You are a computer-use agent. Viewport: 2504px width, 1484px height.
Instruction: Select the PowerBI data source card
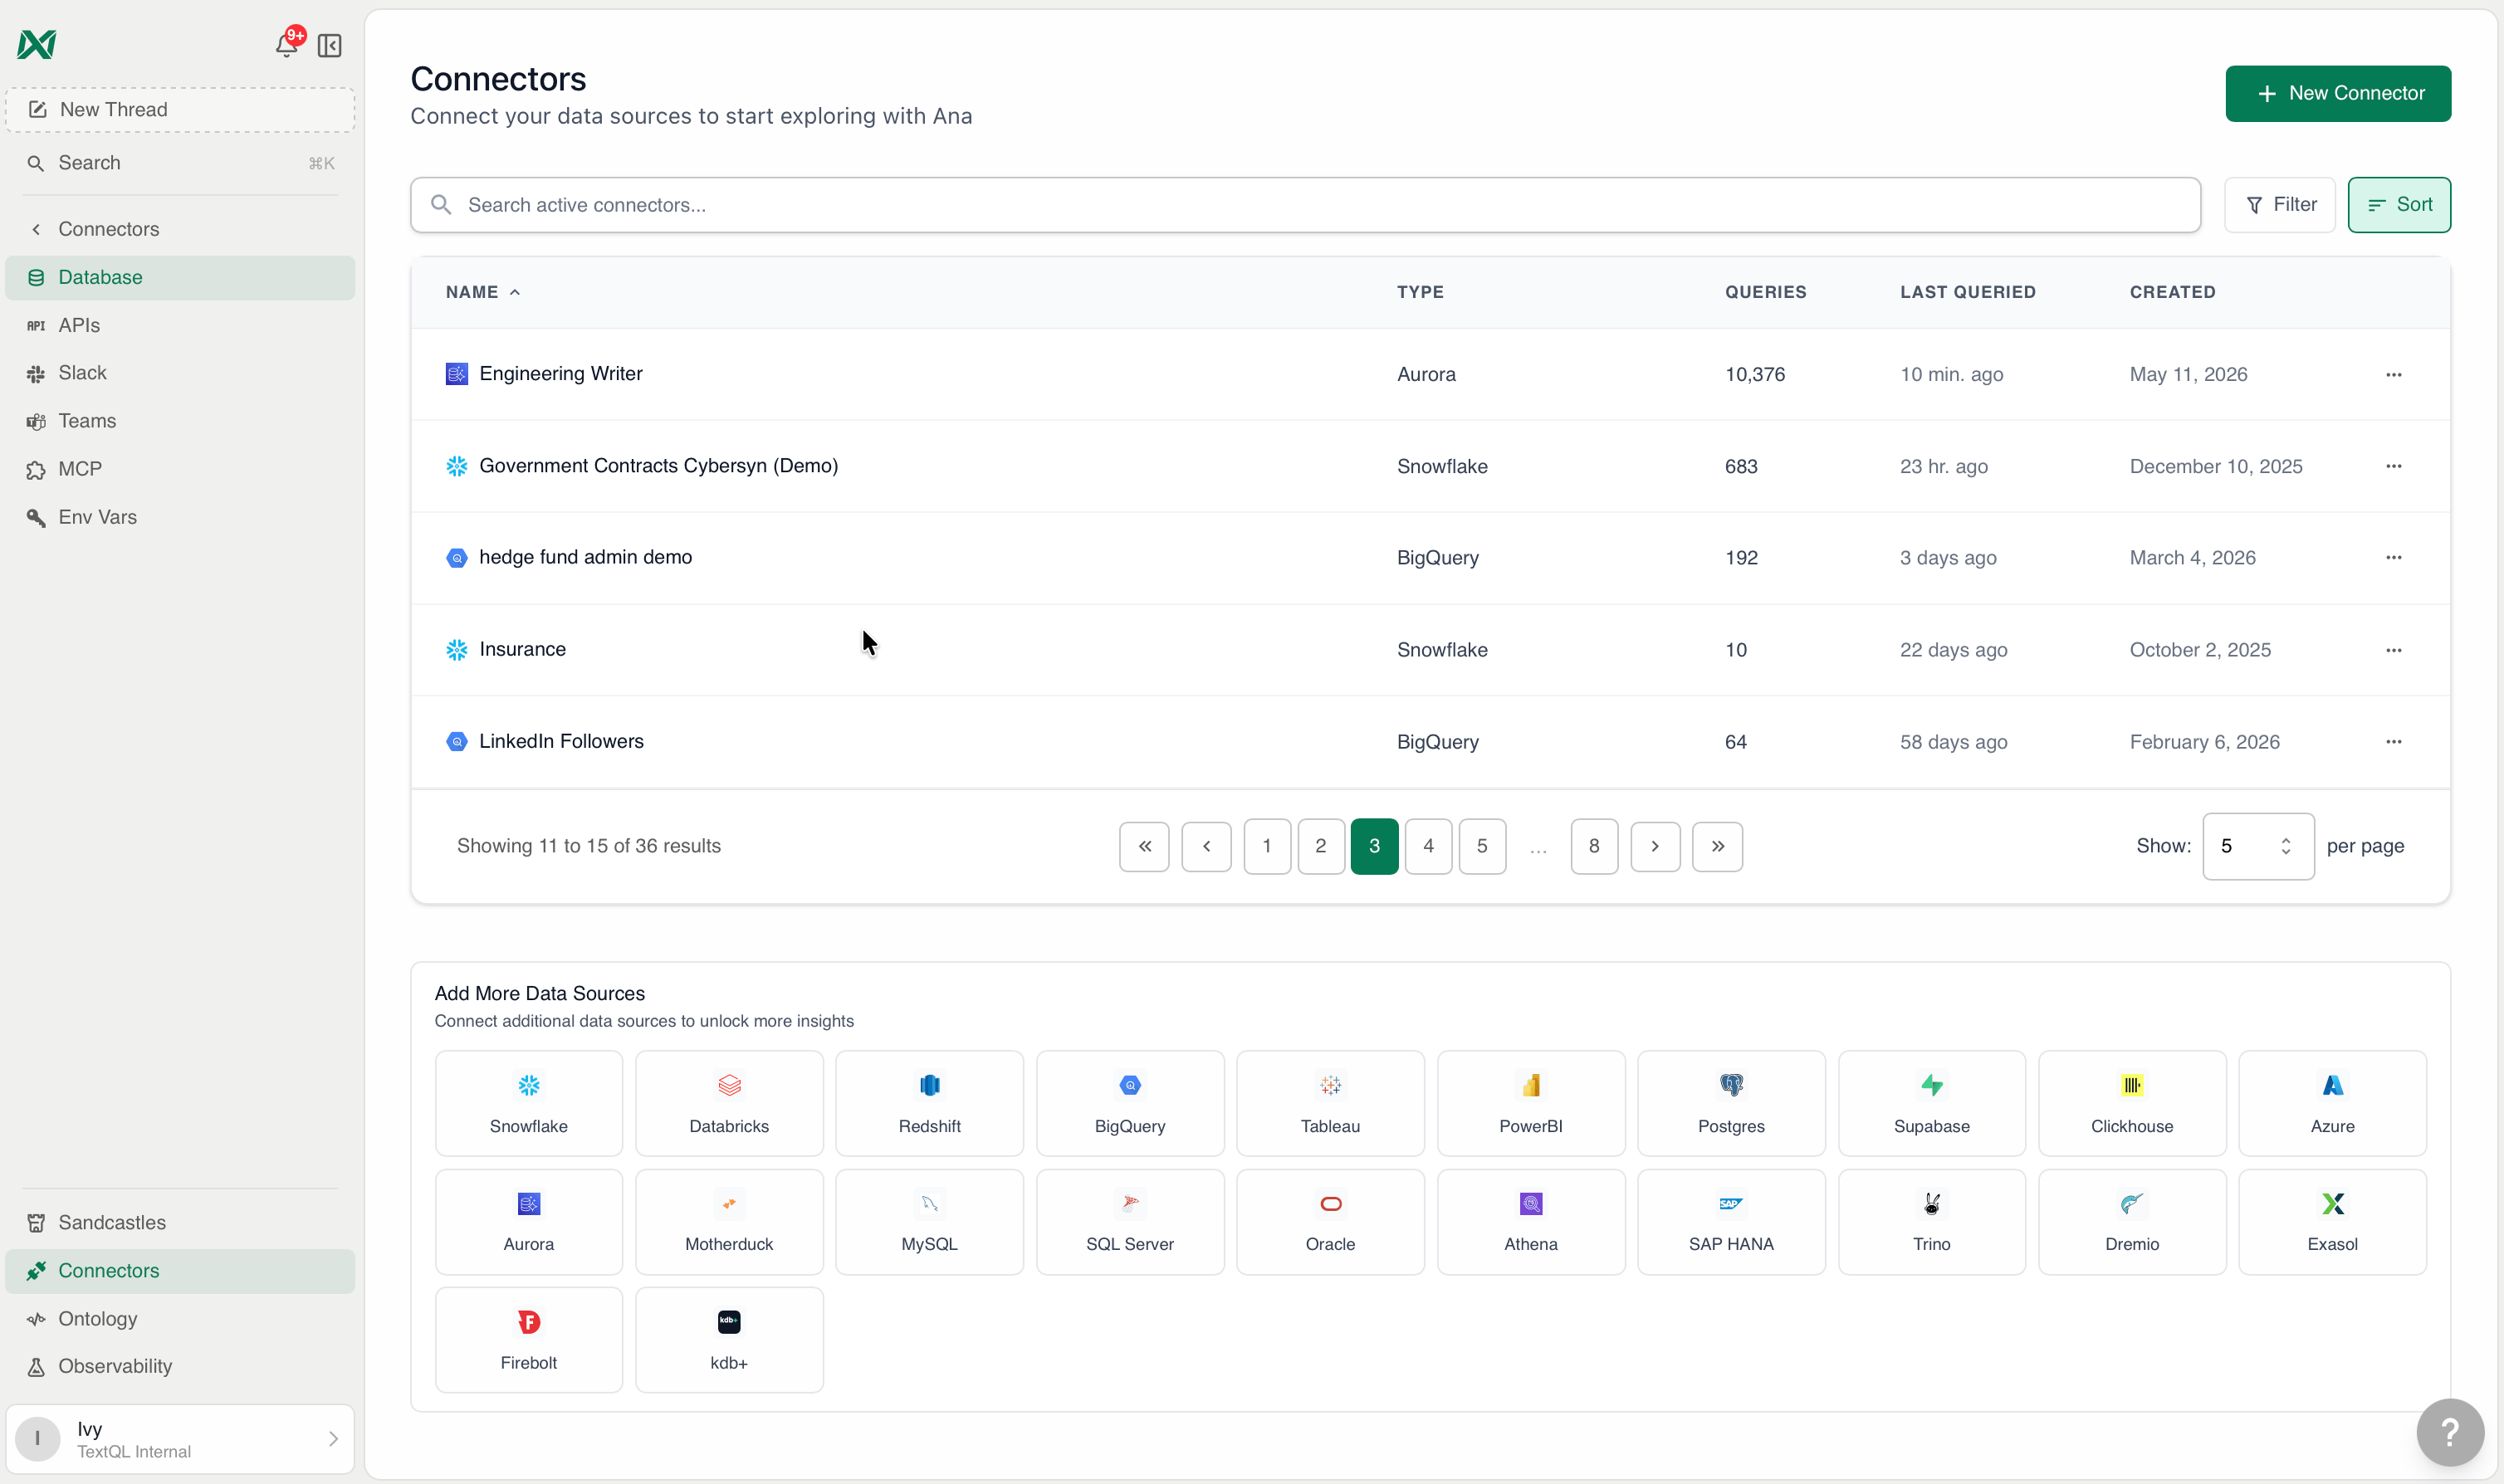pyautogui.click(x=1531, y=1103)
